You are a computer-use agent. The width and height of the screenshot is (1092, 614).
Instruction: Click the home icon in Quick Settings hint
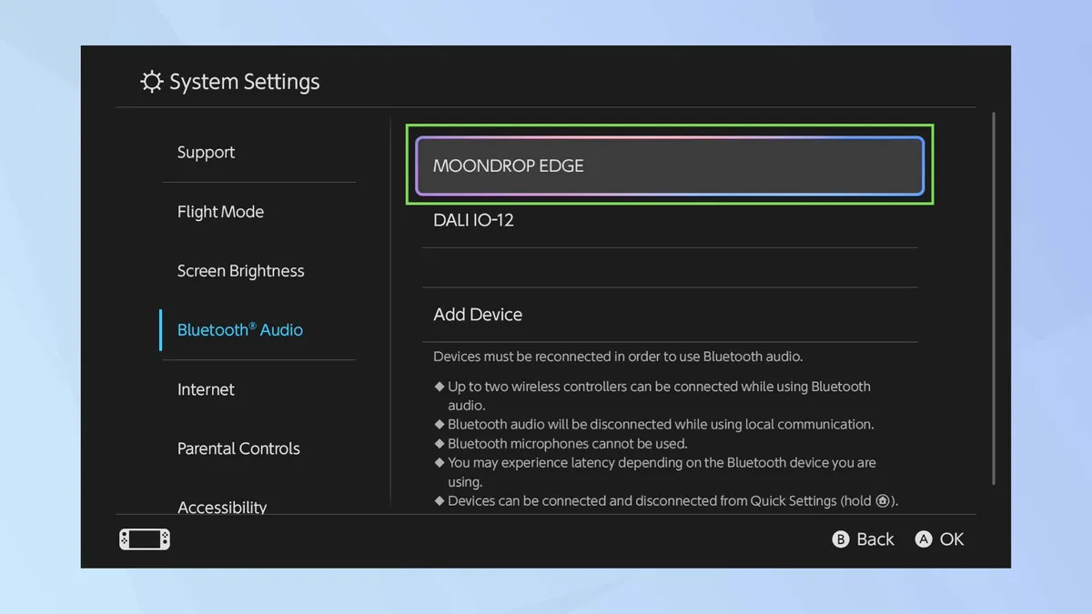tap(882, 501)
